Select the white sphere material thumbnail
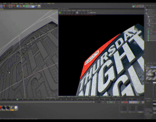The image size is (156, 122). 16,108
